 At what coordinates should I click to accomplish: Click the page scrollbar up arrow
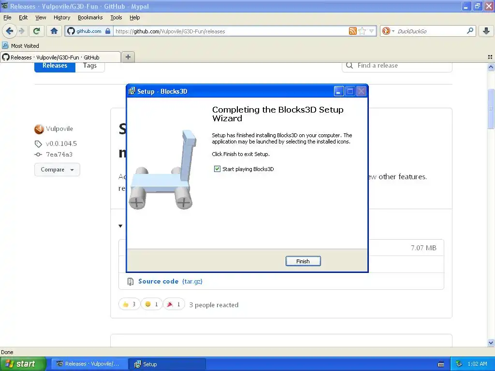pyautogui.click(x=491, y=67)
